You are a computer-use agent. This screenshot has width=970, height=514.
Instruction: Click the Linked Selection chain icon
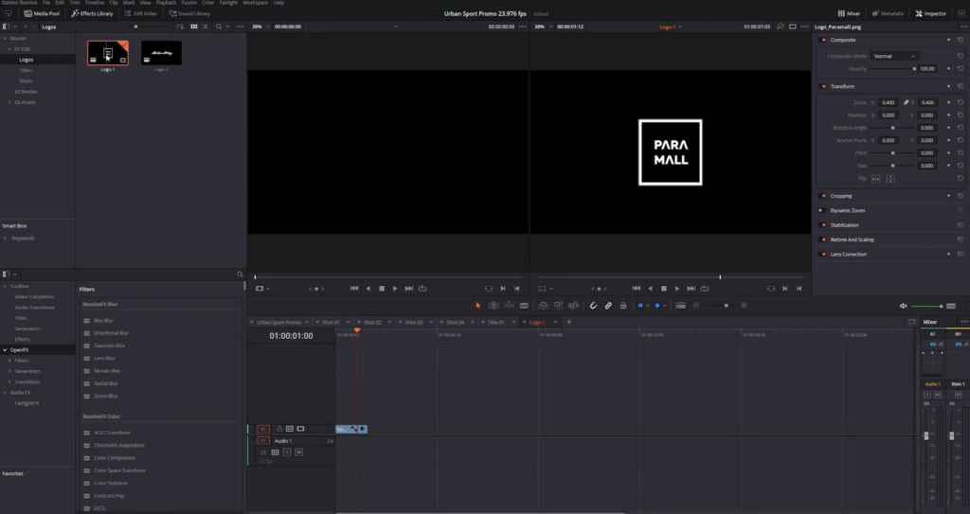point(608,305)
